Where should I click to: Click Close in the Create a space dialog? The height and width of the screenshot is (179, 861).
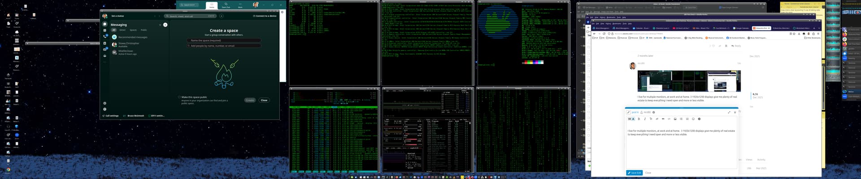tap(264, 100)
